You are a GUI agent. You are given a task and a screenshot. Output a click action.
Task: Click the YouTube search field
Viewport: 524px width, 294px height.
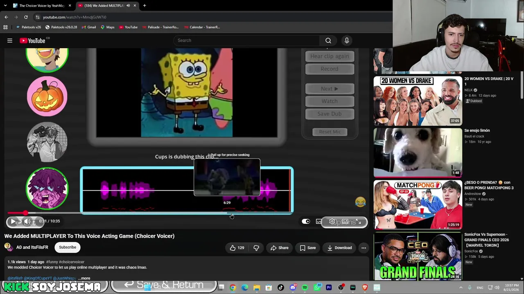[247, 40]
